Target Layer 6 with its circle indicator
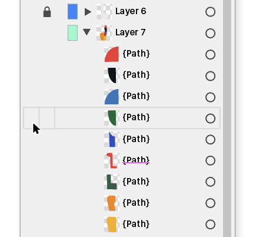Image resolution: width=266 pixels, height=237 pixels. point(210,12)
